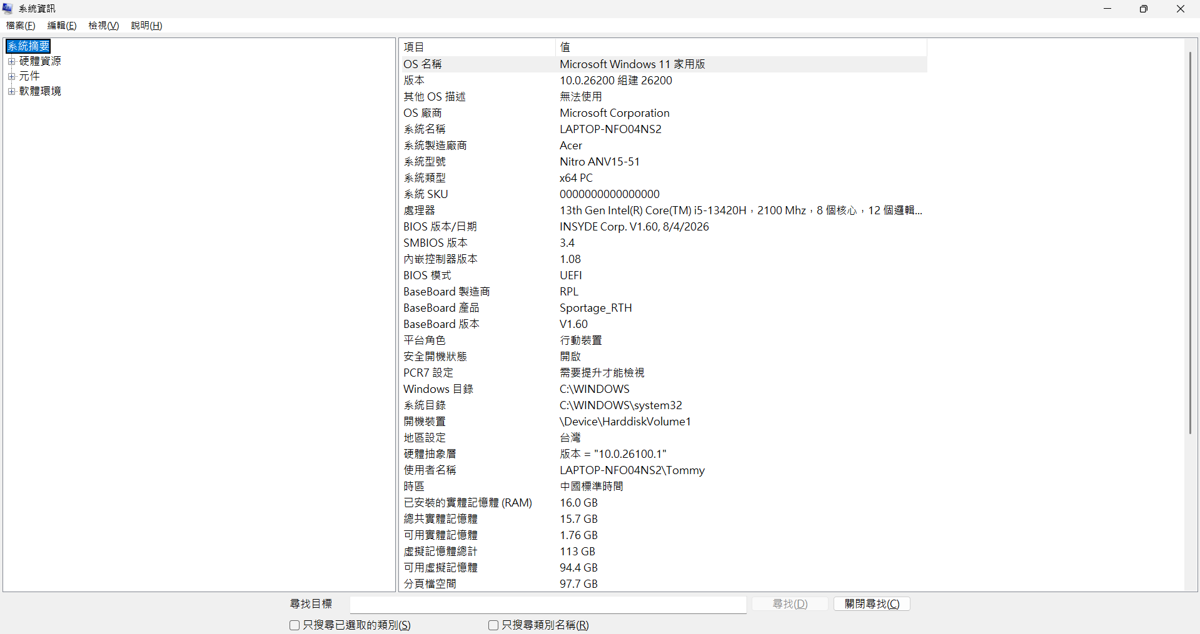Screen dimensions: 1200x634
Task: Select the BaseBoard 版本 row
Action: click(x=663, y=324)
